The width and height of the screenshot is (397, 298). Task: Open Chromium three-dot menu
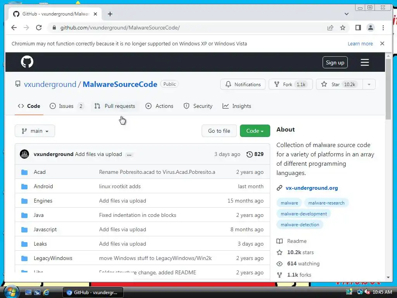(383, 28)
